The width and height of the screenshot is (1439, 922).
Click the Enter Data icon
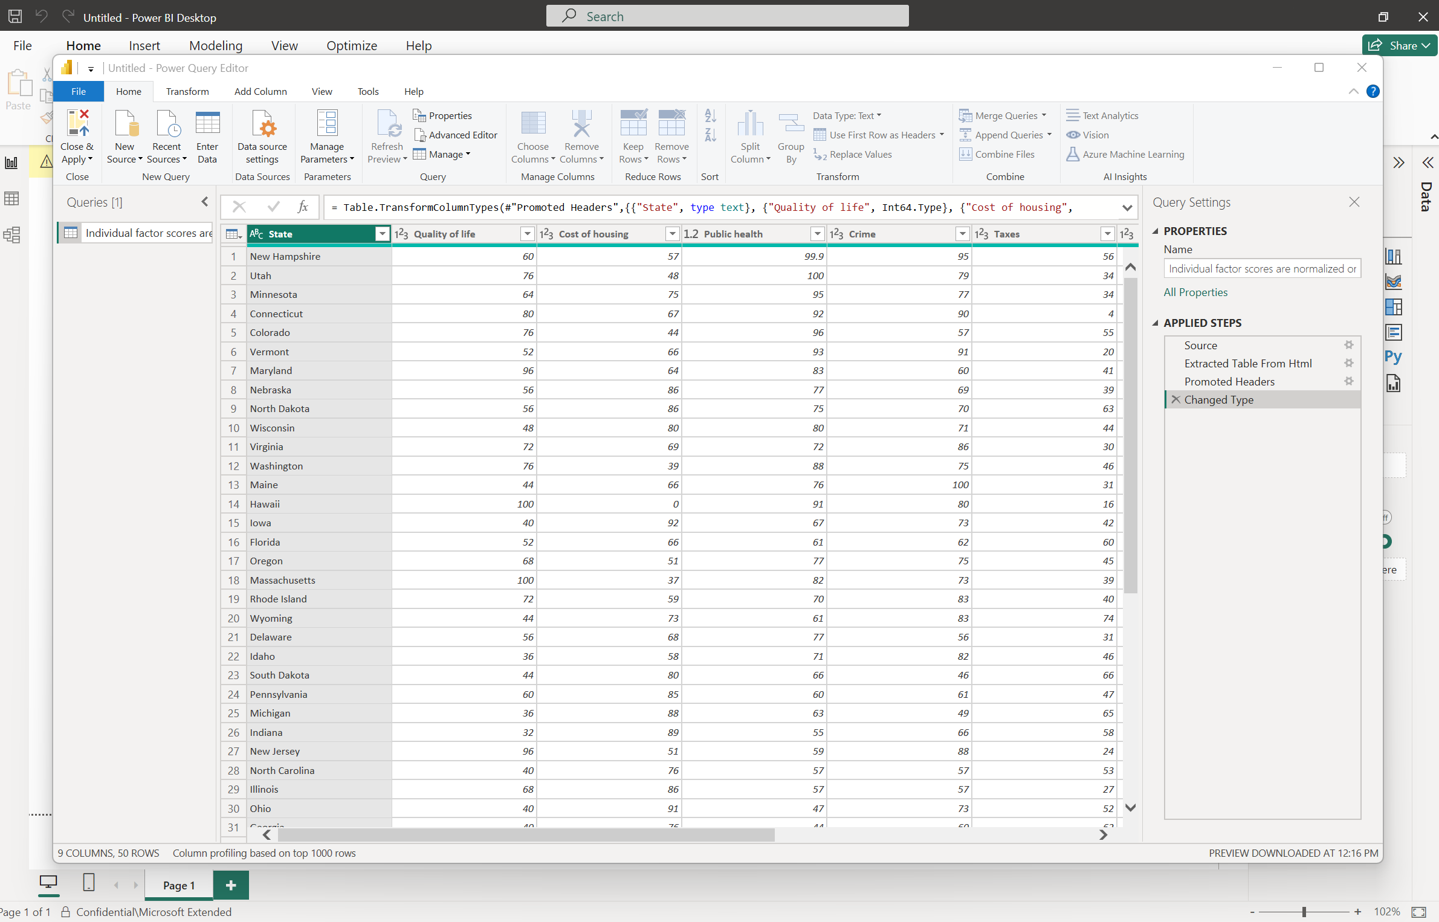coord(207,124)
